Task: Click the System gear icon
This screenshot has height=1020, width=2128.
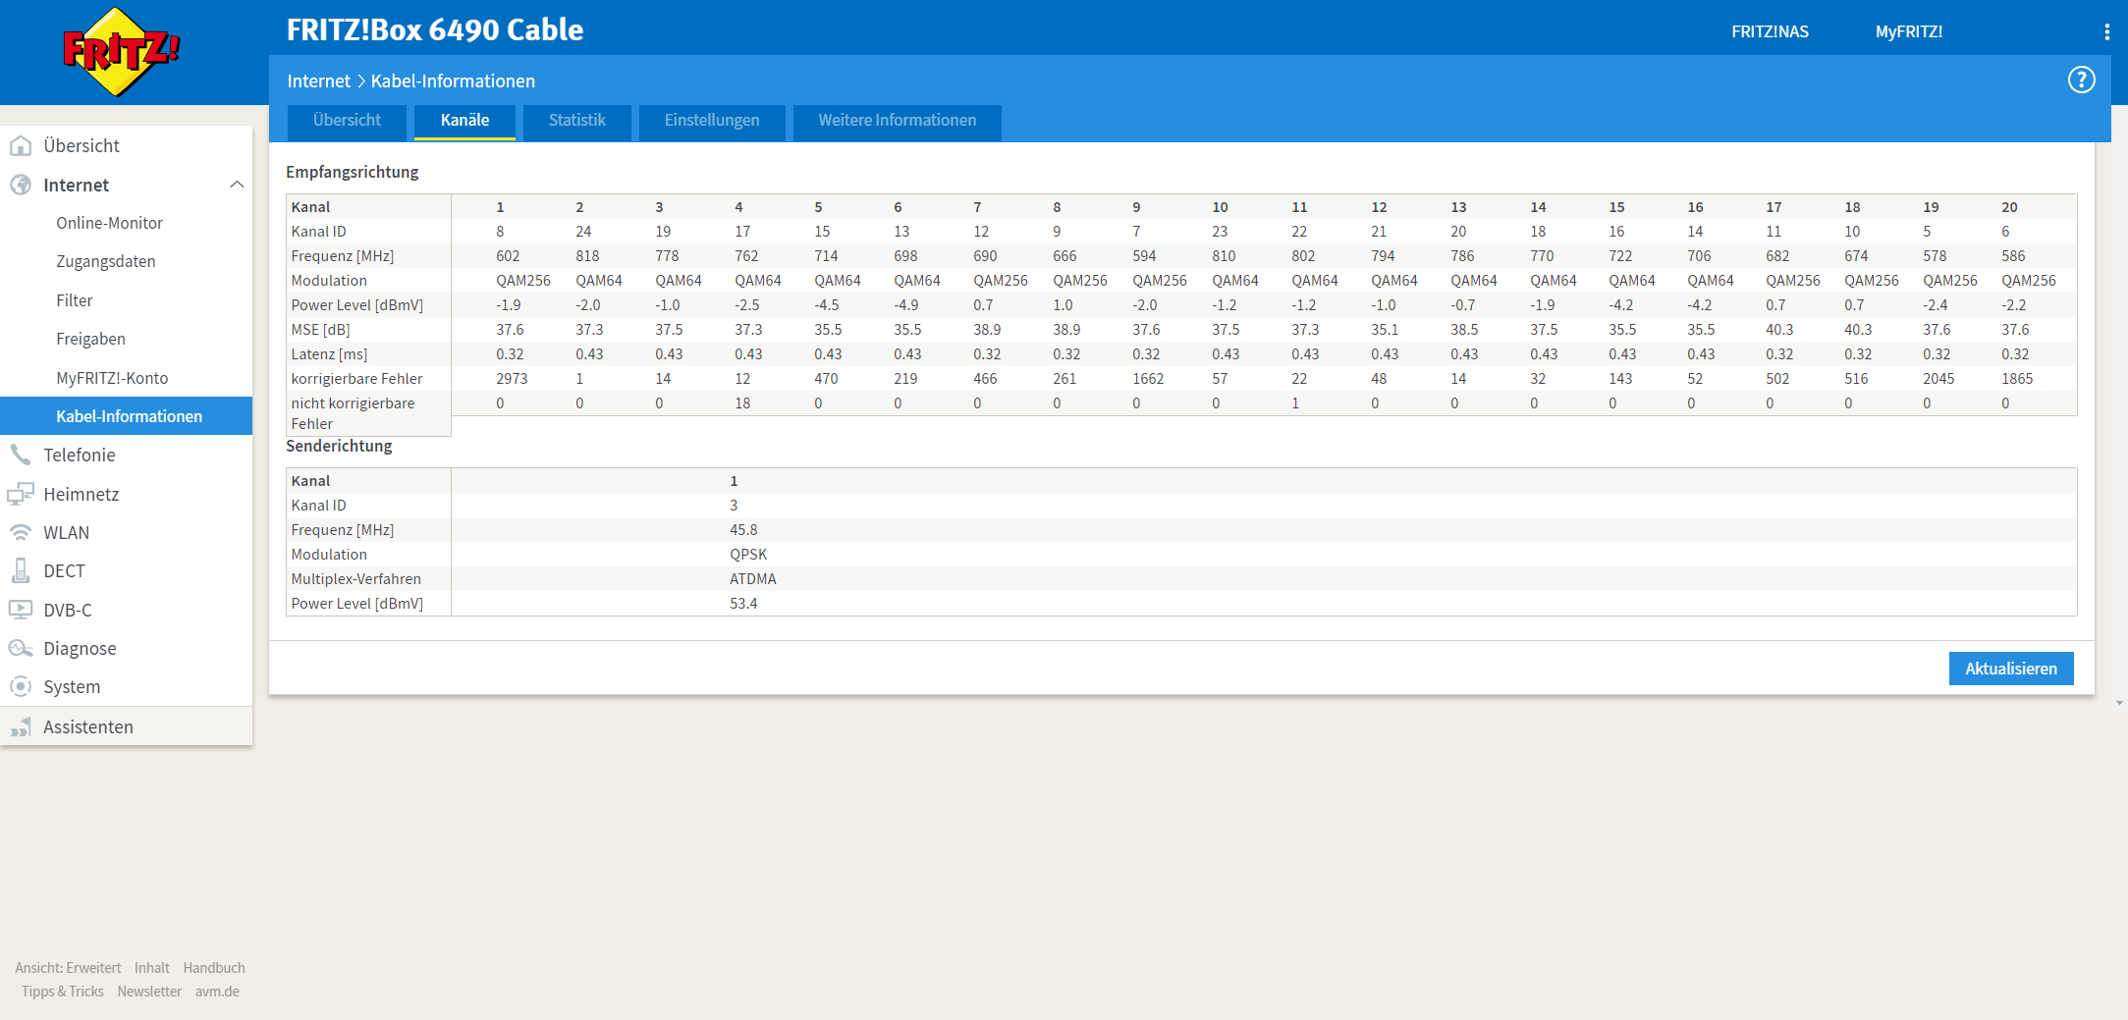Action: coord(21,686)
